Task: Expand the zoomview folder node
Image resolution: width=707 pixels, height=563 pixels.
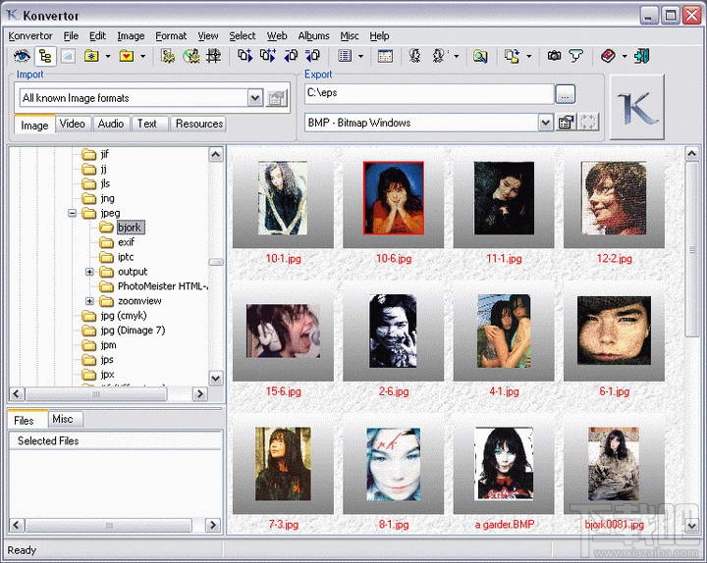Action: [x=89, y=301]
